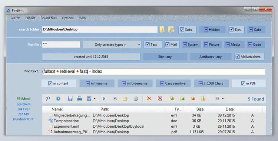
Task: Click the magnifier search icon in results toolbar
Action: [x=47, y=99]
